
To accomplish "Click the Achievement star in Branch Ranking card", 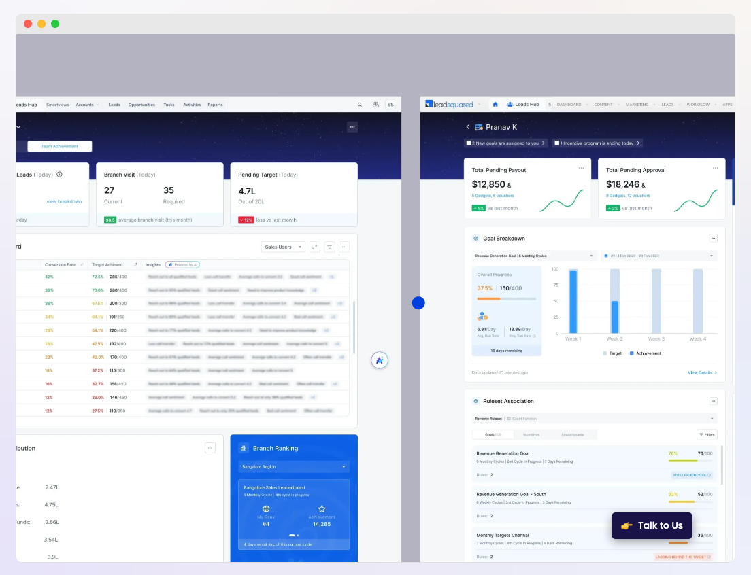I will (322, 508).
